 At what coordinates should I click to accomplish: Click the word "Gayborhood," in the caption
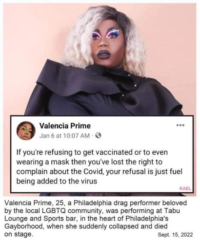click(x=24, y=226)
